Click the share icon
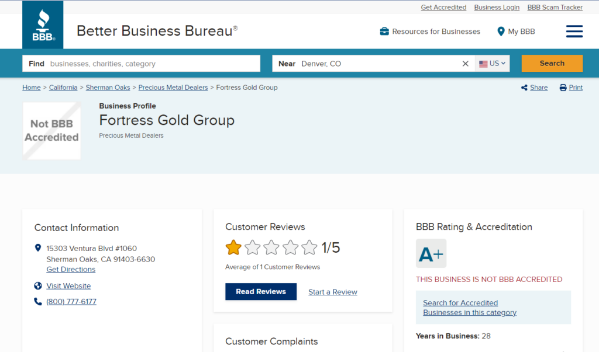Image resolution: width=599 pixels, height=352 pixels. pyautogui.click(x=524, y=88)
